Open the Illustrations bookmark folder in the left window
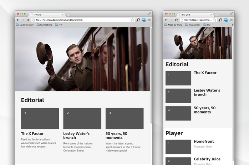 [44, 25]
